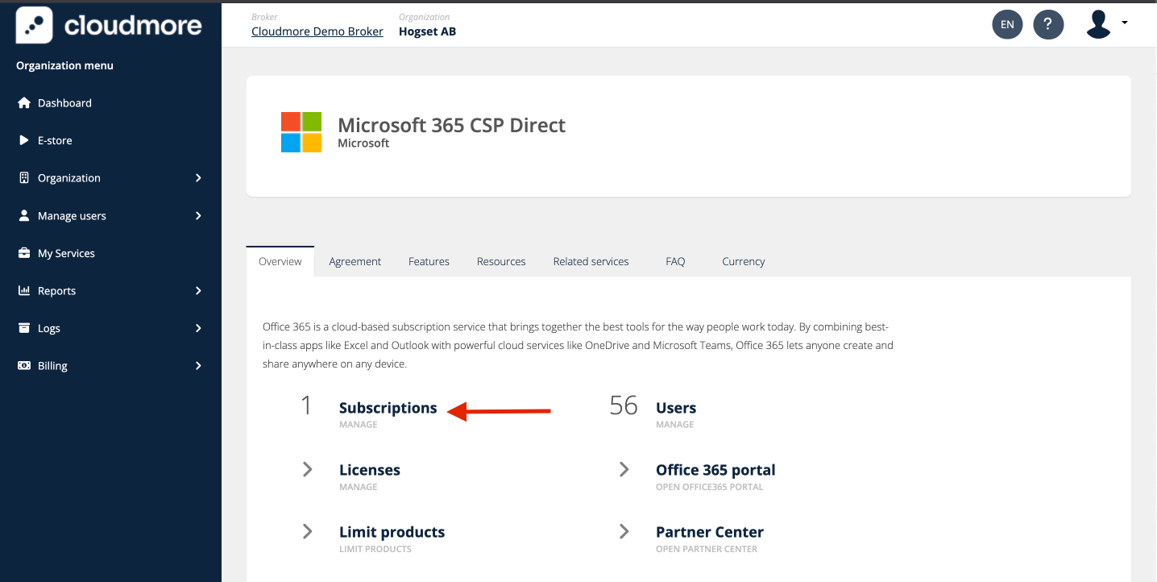Click the E-store play icon

[24, 140]
